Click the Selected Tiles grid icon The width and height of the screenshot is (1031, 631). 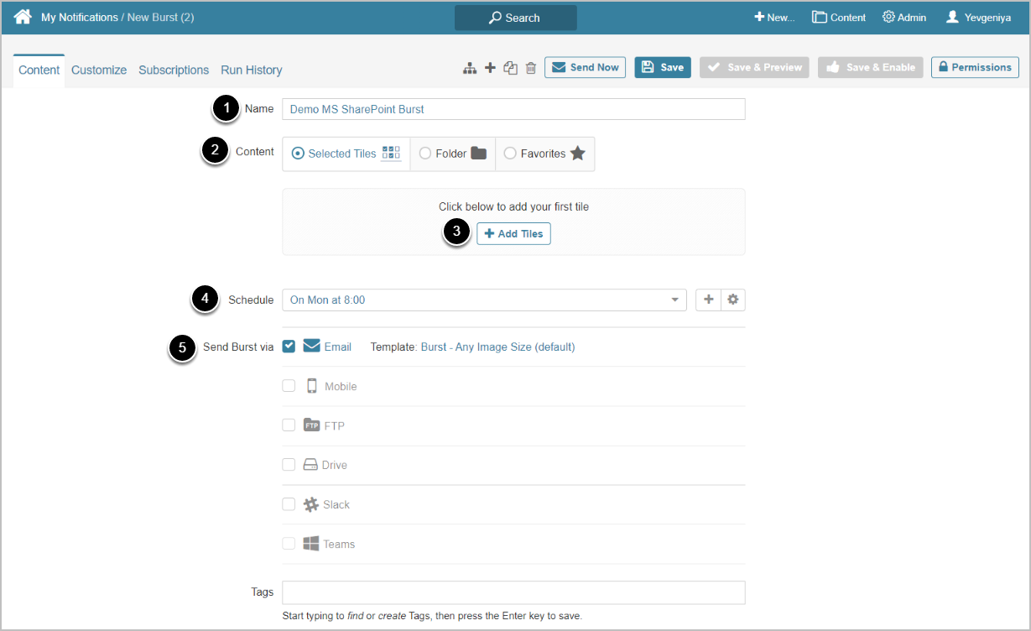tap(391, 153)
